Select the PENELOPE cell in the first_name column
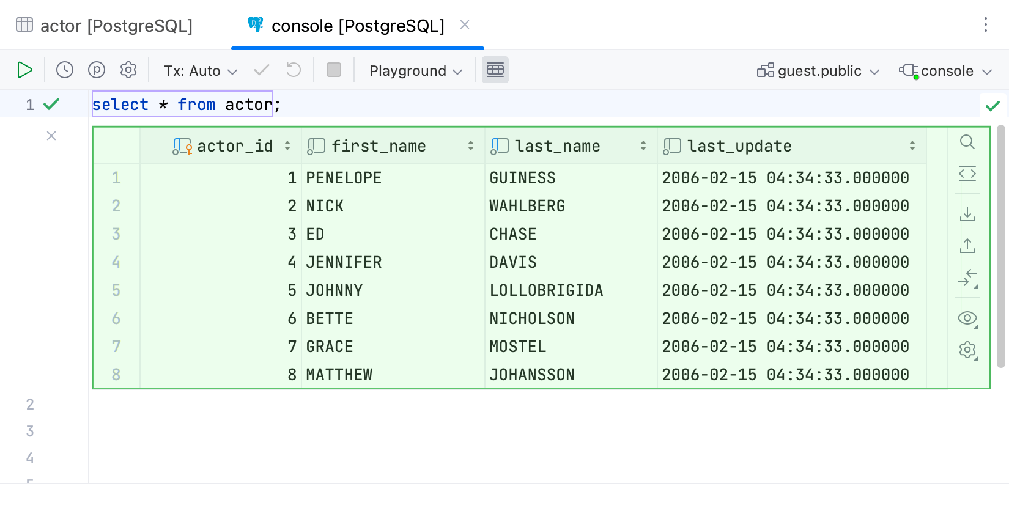1009x511 pixels. pos(344,178)
